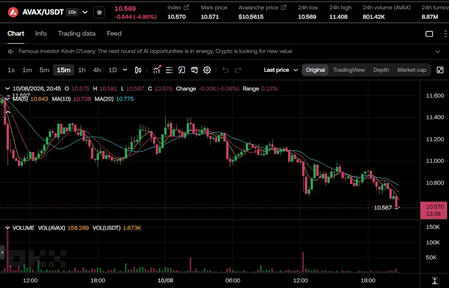The height and width of the screenshot is (288, 449).
Task: Undo the last chart action
Action: [225, 70]
